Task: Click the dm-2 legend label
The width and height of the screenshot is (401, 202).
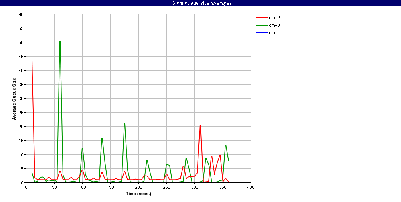Action: click(274, 18)
